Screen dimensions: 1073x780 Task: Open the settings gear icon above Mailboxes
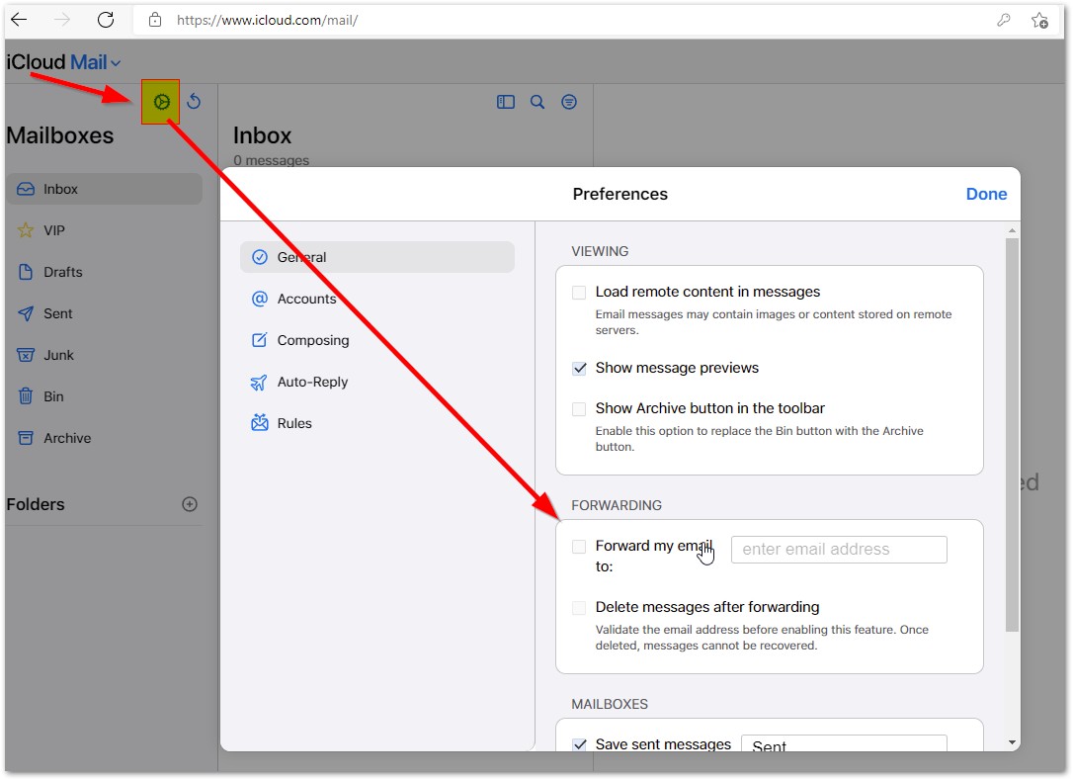[161, 102]
